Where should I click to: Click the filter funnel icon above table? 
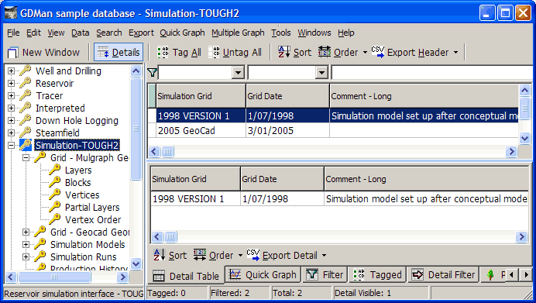[x=153, y=73]
